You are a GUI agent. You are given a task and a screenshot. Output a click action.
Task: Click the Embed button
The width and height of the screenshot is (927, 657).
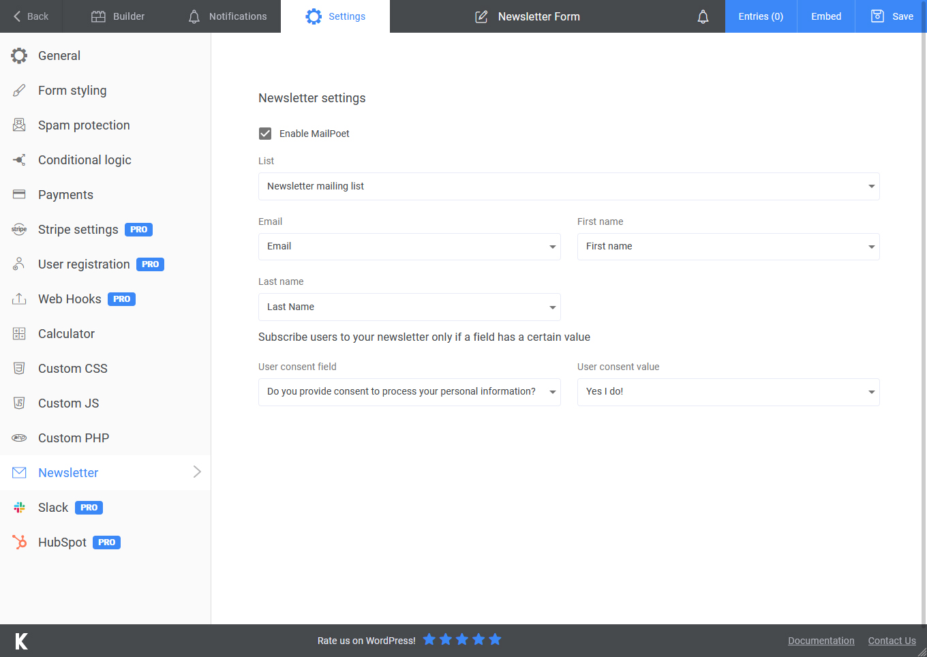[x=826, y=16]
